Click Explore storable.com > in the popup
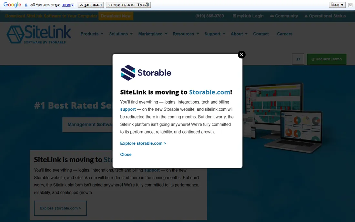 (143, 143)
